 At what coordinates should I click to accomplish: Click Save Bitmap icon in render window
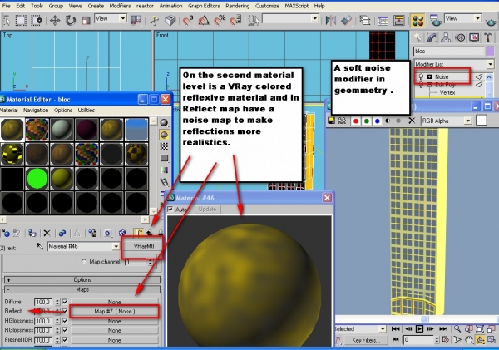pyautogui.click(x=331, y=121)
